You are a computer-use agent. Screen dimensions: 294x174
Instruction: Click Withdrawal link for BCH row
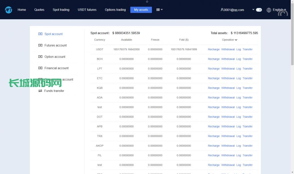tap(228, 59)
